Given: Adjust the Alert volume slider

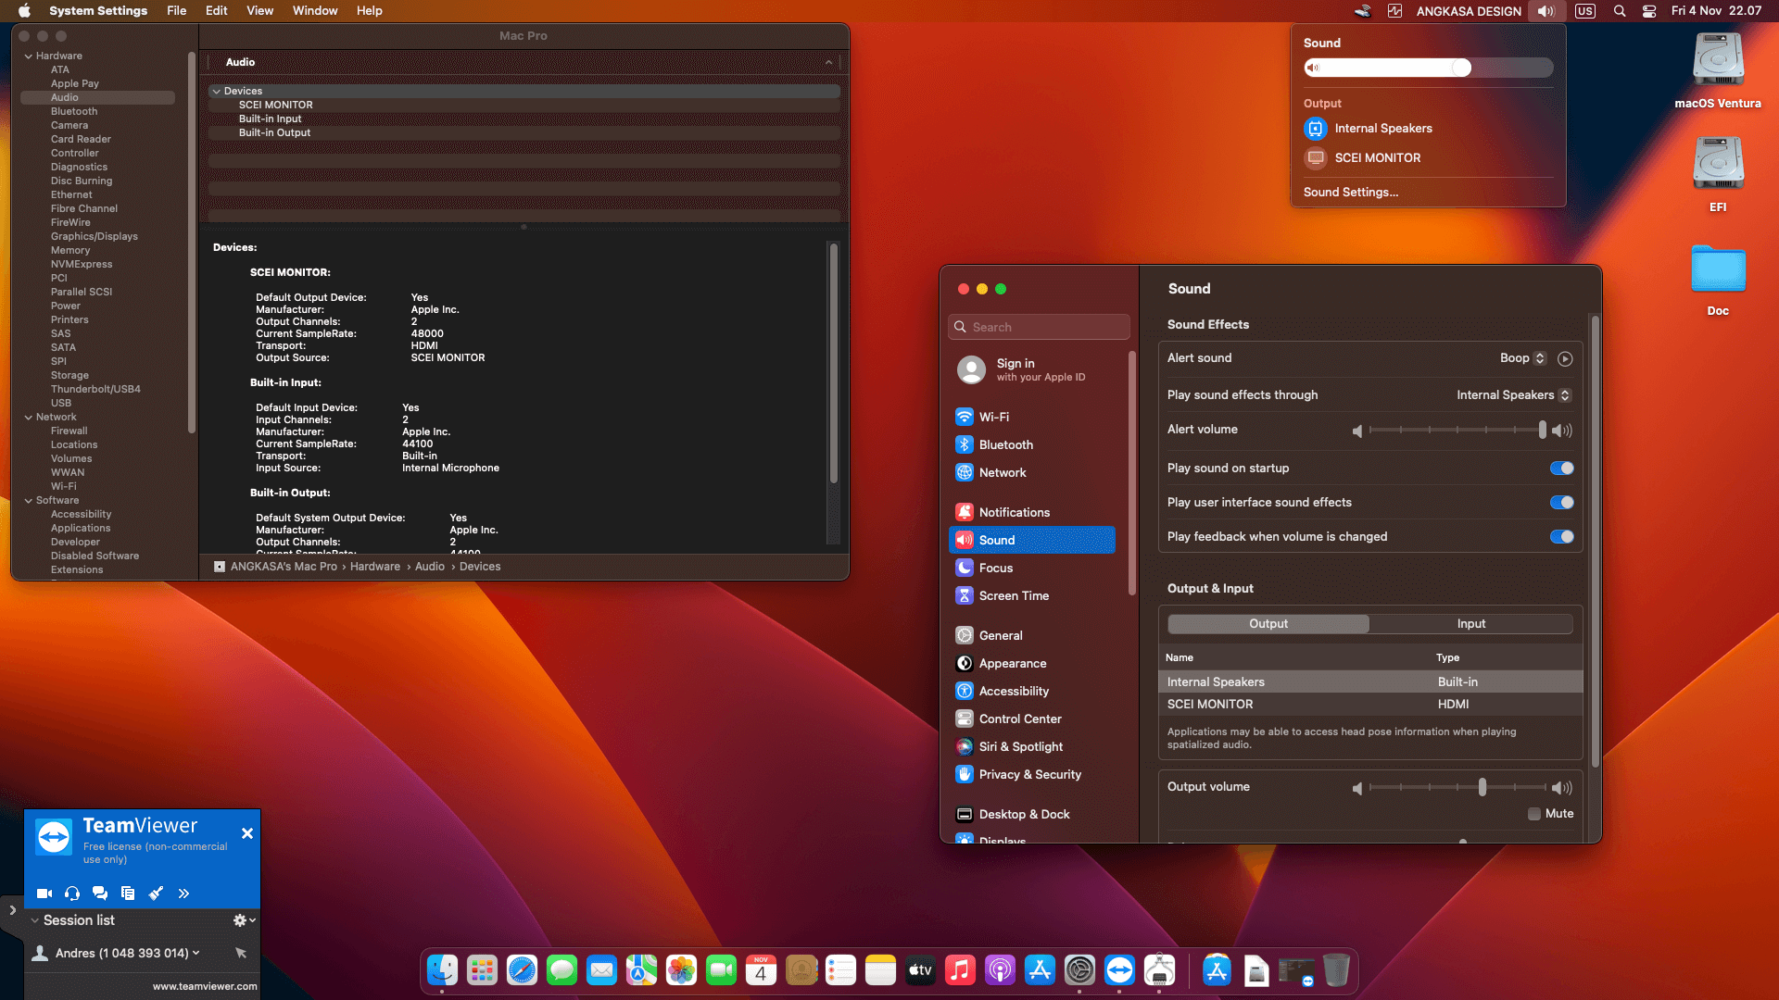Looking at the screenshot, I should (1457, 430).
